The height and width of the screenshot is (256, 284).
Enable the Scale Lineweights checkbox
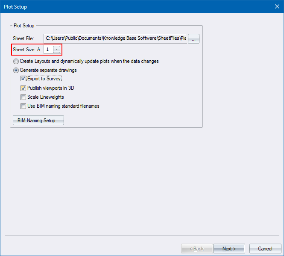[x=23, y=97]
